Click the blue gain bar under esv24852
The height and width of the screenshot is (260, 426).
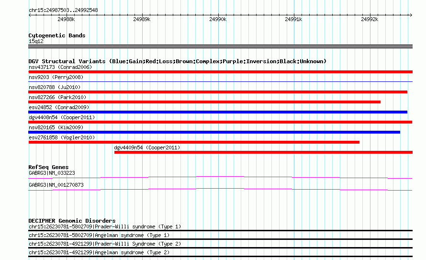click(218, 112)
